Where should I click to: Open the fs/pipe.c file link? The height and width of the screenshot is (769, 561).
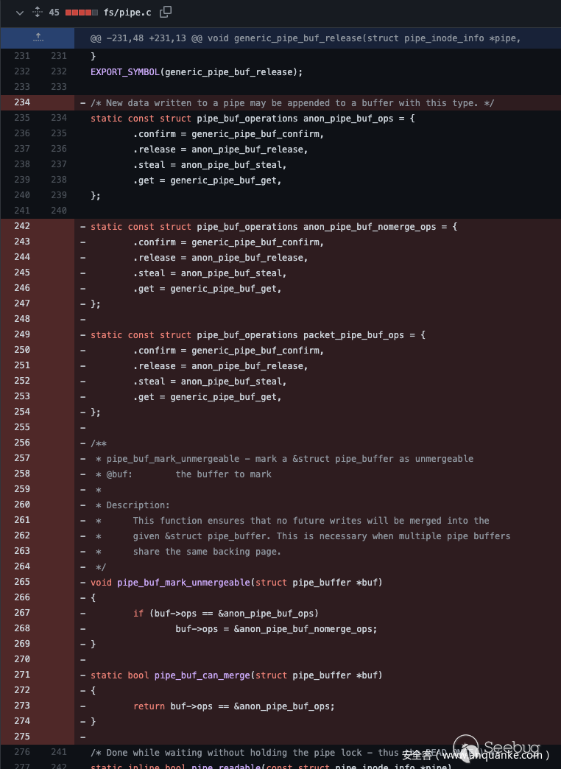tap(129, 13)
